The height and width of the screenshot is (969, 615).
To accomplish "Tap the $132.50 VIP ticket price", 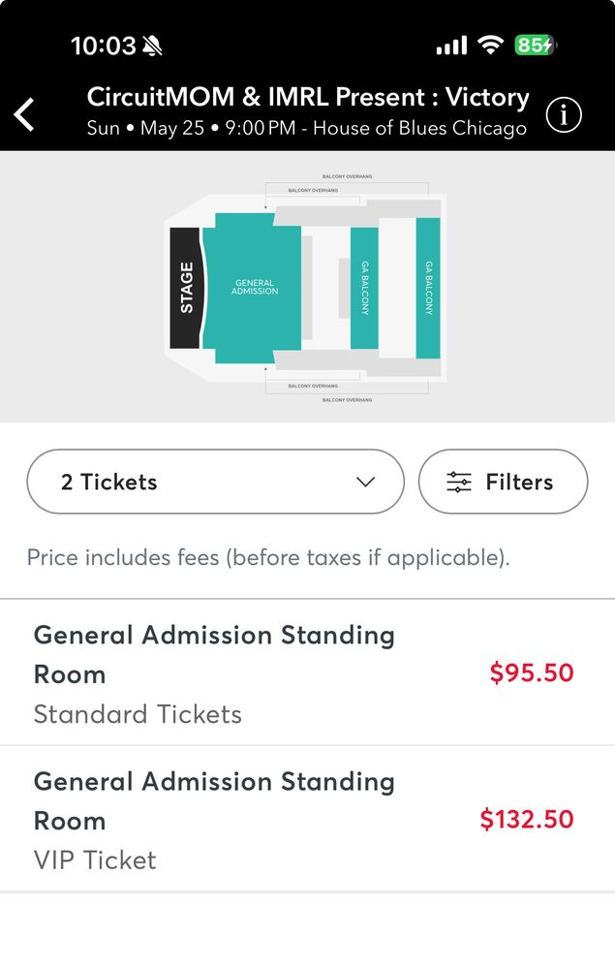I will [527, 820].
